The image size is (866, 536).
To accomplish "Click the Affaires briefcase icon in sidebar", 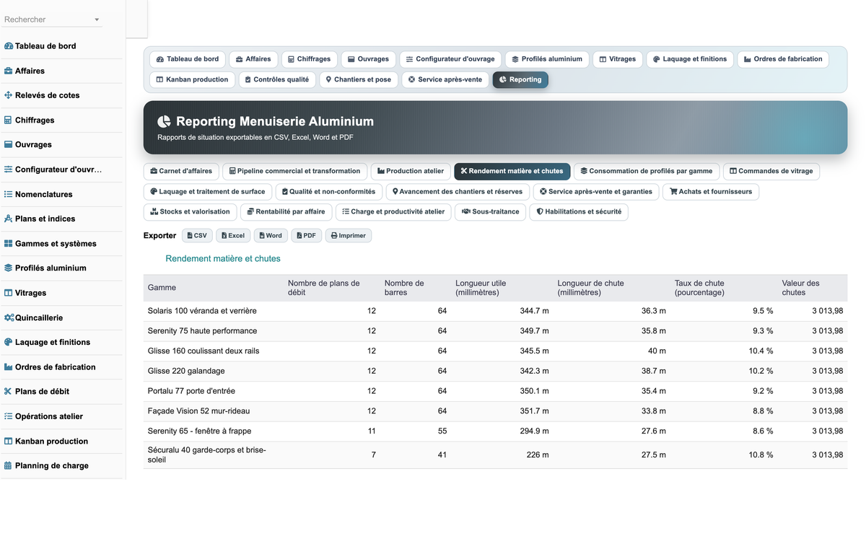I will pyautogui.click(x=9, y=71).
